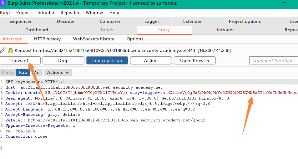Click the Upgrade-Insecure-Requests header line
Image resolution: width=298 pixels, height=159 pixels.
pyautogui.click(x=40, y=126)
